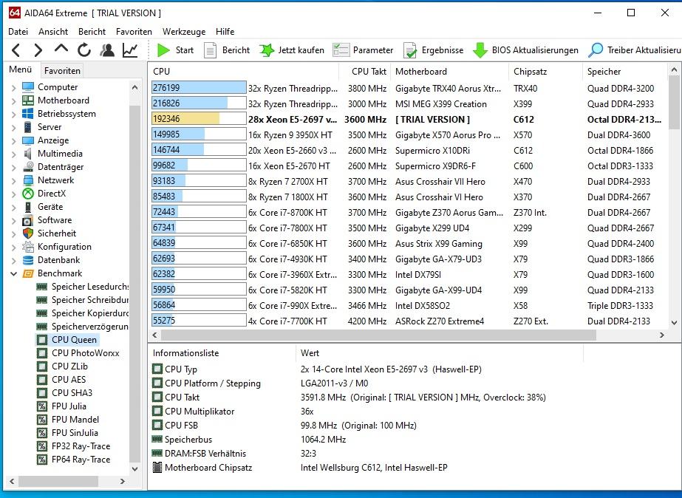Open Bericht from the toolbar
This screenshot has height=498, width=682.
227,50
